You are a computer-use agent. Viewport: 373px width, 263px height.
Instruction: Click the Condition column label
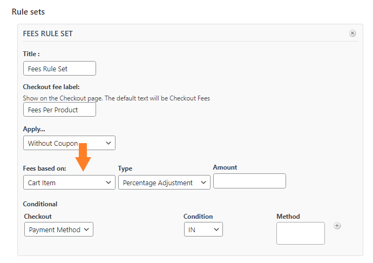198,217
